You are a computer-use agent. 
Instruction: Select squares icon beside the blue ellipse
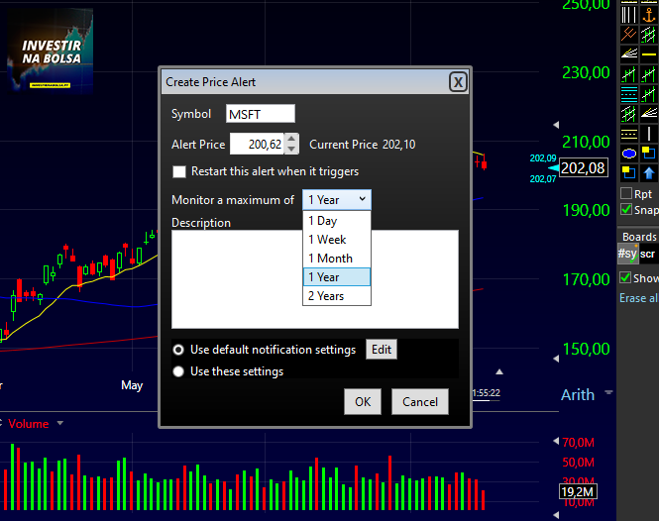click(648, 154)
